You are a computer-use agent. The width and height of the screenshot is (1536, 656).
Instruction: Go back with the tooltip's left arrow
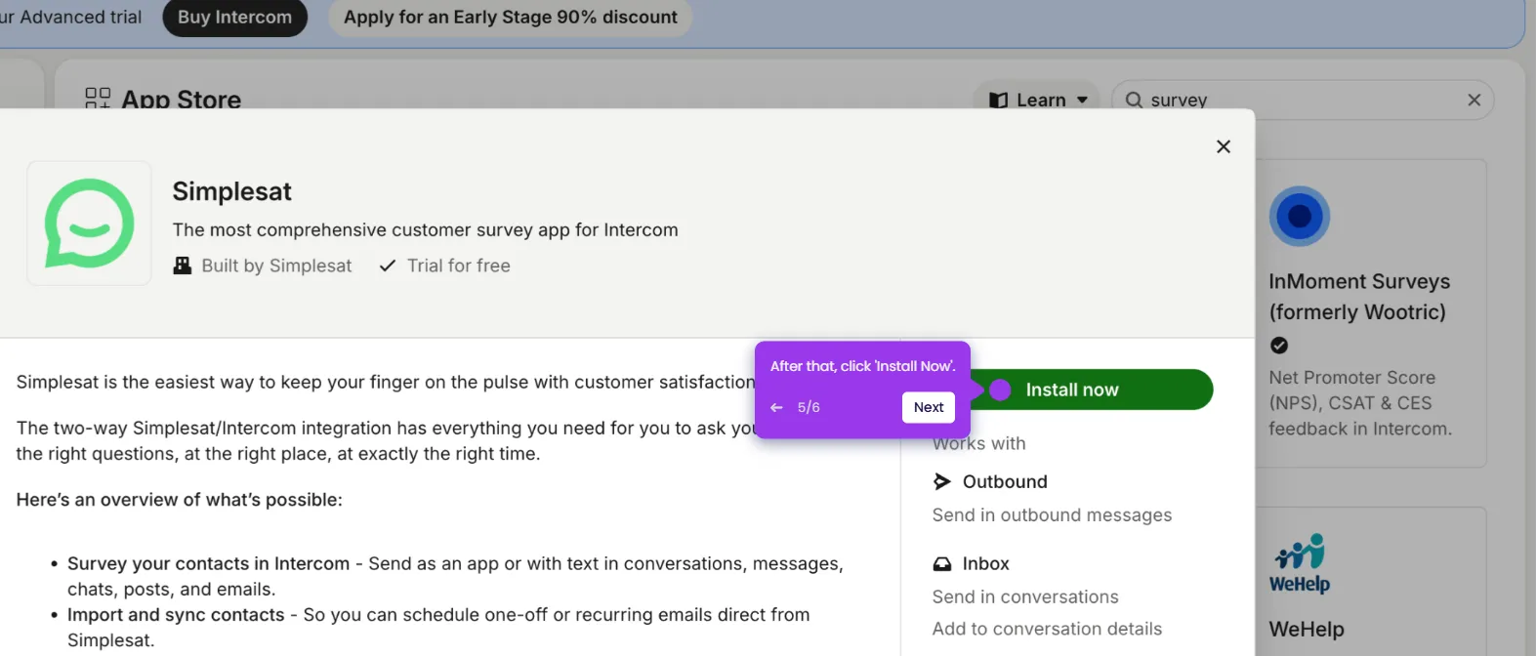click(x=776, y=407)
